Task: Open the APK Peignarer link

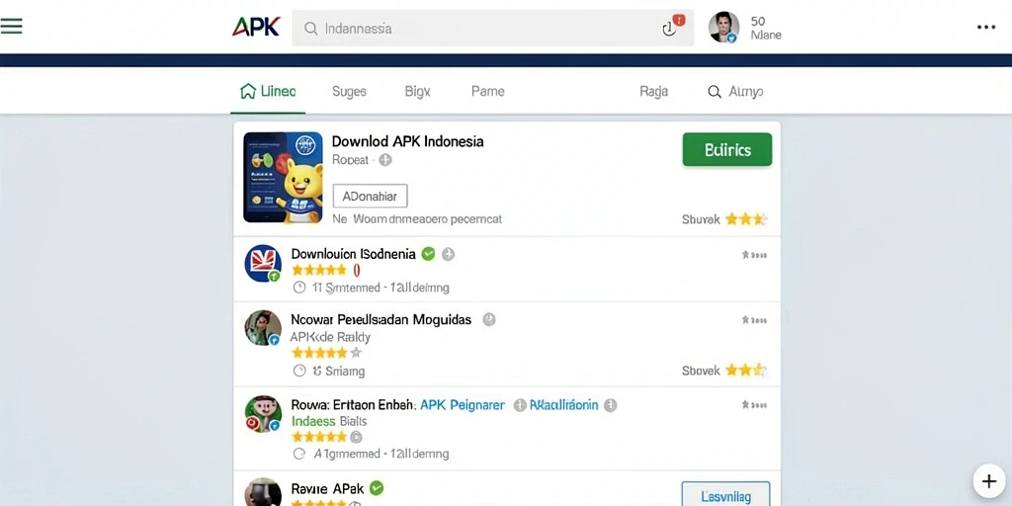Action: pyautogui.click(x=463, y=405)
